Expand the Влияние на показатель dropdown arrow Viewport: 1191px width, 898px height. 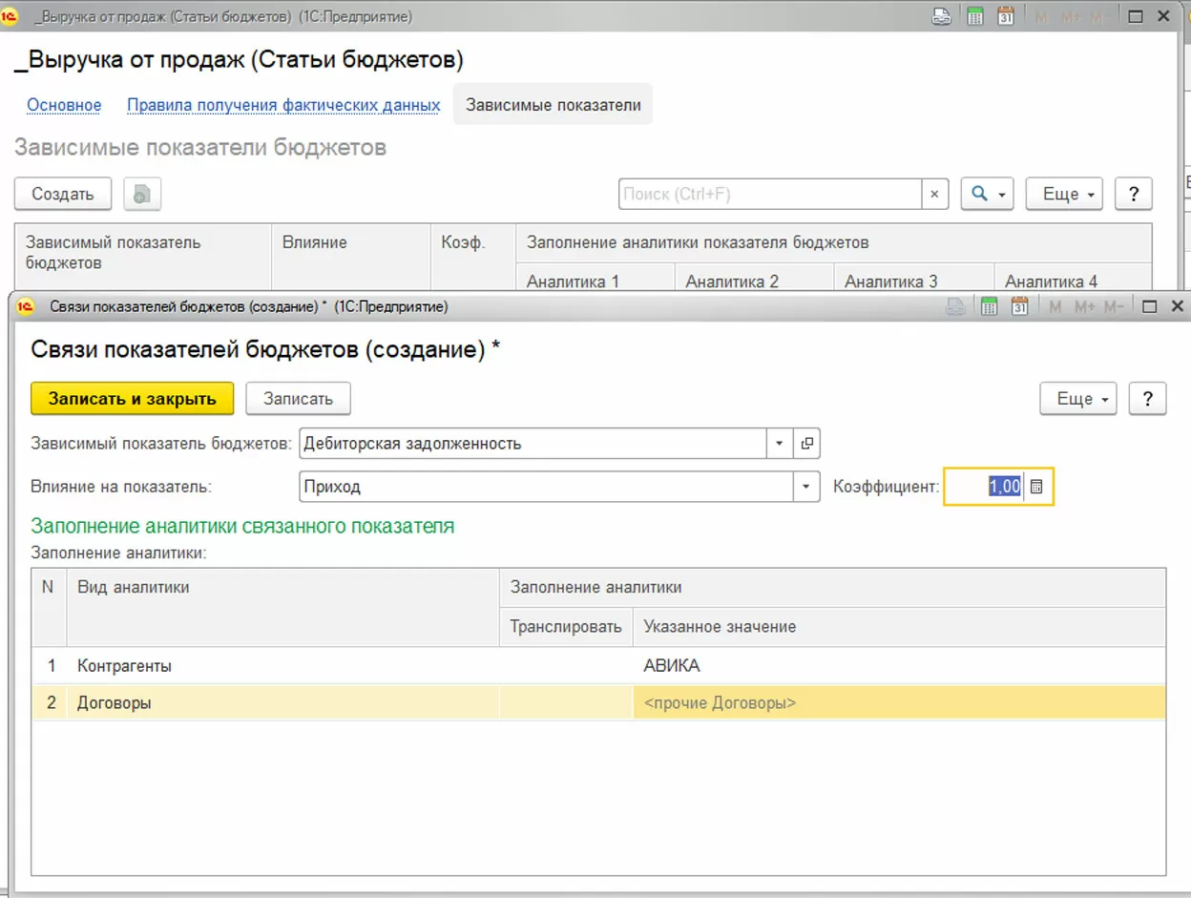point(806,487)
